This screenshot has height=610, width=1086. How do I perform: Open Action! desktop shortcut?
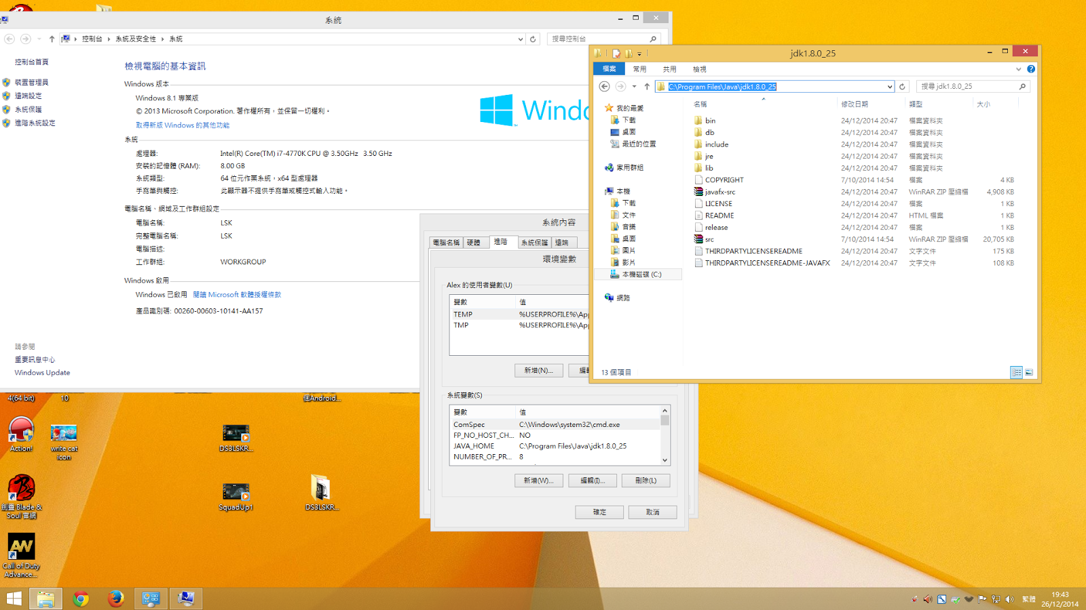tap(21, 434)
